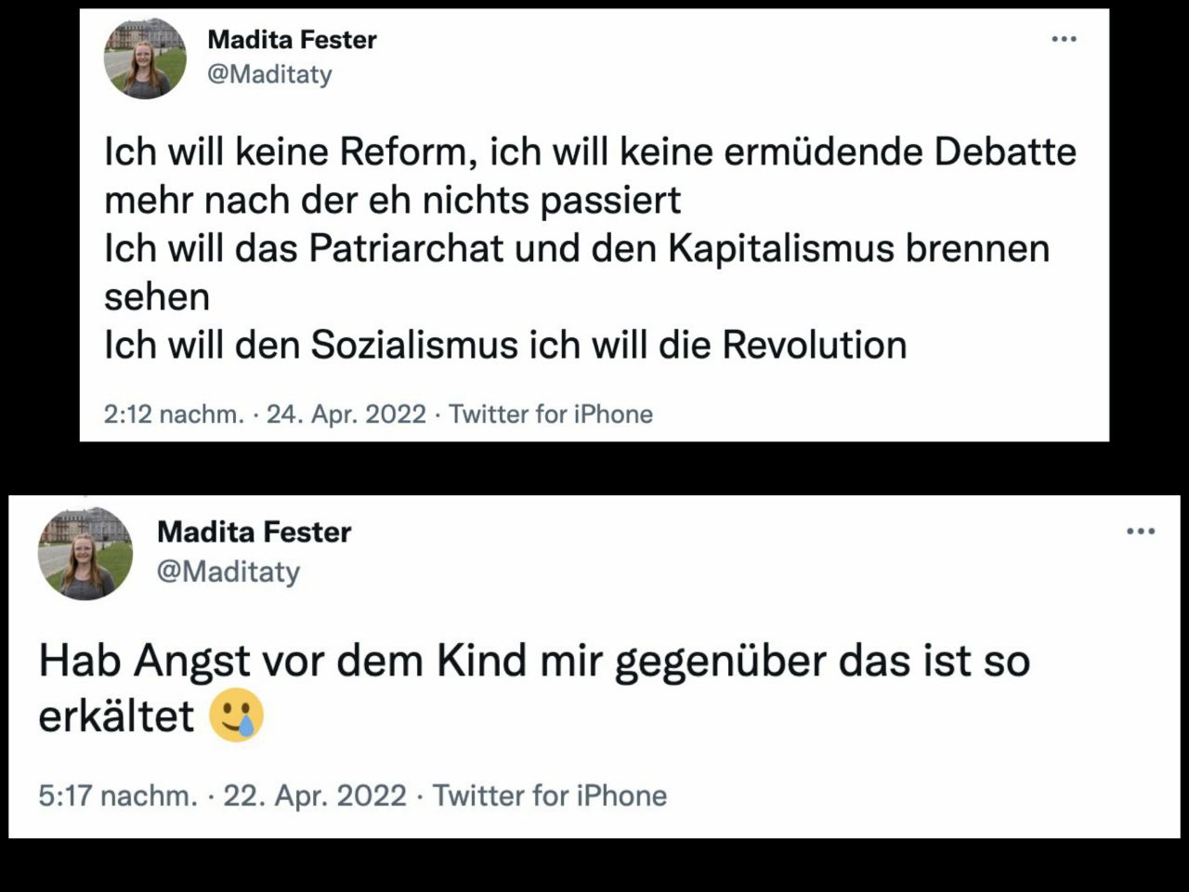Open more options on the April 24 tweet
The height and width of the screenshot is (892, 1189).
[1064, 39]
